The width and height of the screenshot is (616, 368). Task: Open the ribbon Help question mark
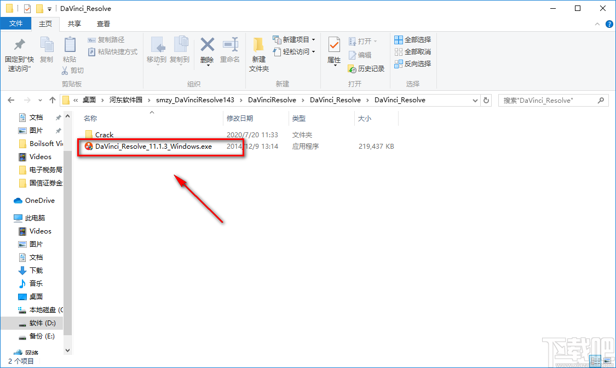[609, 24]
